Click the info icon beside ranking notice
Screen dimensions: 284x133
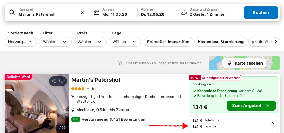click(120, 63)
